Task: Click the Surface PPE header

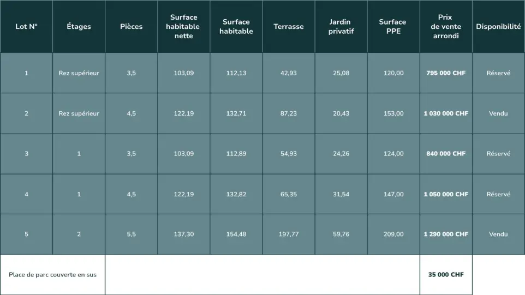Action: (x=393, y=26)
